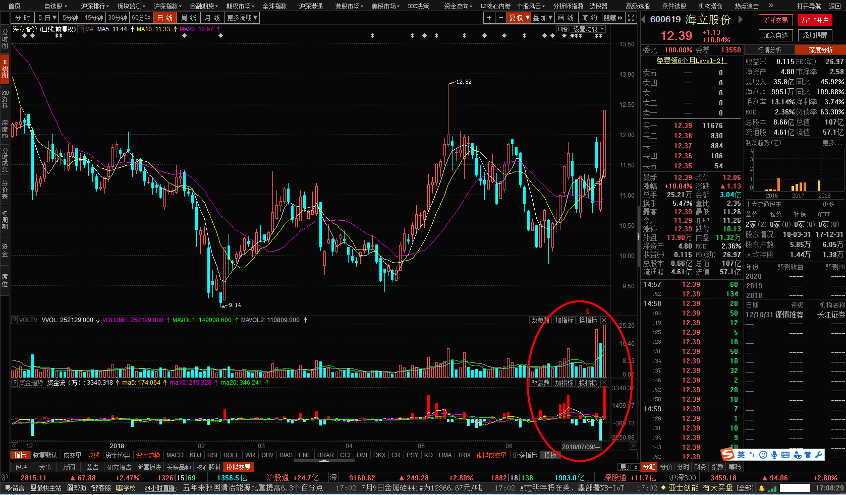Switch to 行情分析 tab

pos(769,50)
